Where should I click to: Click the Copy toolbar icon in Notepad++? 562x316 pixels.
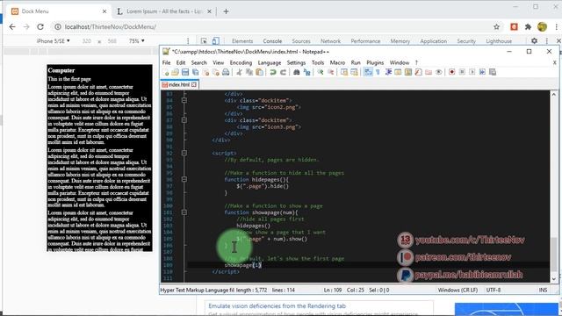click(249, 72)
